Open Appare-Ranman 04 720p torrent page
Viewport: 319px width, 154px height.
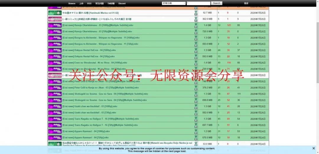[x=85, y=138]
